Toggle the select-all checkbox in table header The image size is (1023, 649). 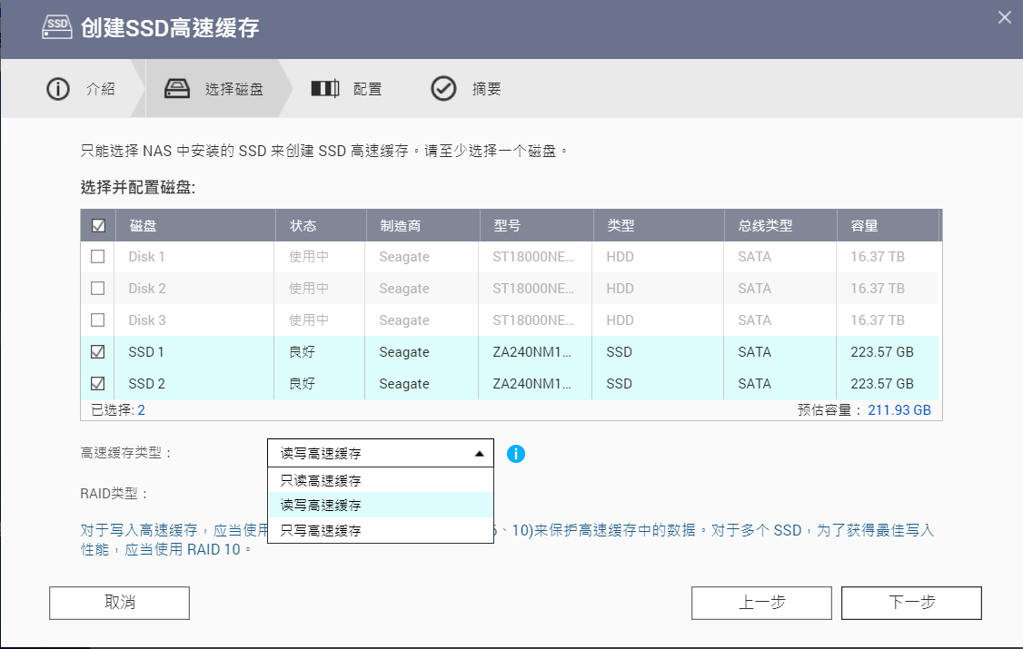coord(98,226)
